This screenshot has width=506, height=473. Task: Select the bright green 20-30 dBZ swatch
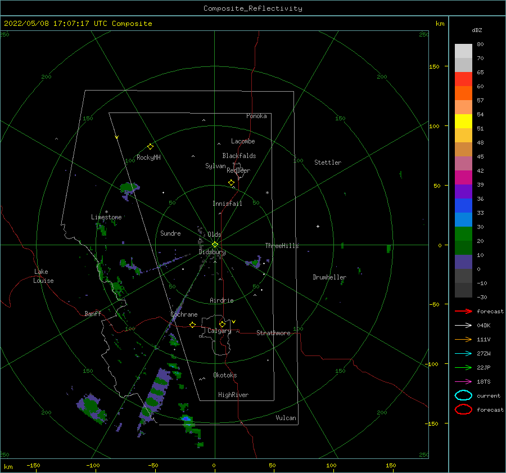[463, 234]
